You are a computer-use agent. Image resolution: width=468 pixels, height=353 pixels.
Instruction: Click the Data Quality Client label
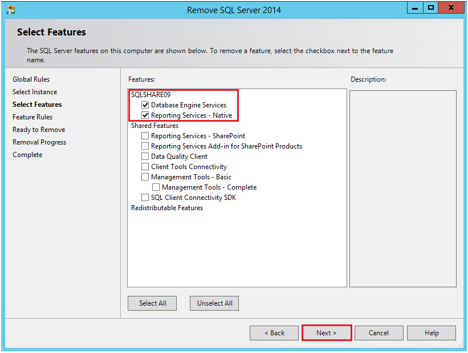pyautogui.click(x=179, y=156)
